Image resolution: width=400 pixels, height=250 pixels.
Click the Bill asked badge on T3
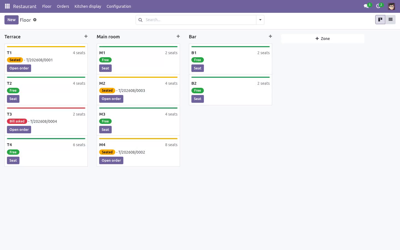(x=17, y=121)
